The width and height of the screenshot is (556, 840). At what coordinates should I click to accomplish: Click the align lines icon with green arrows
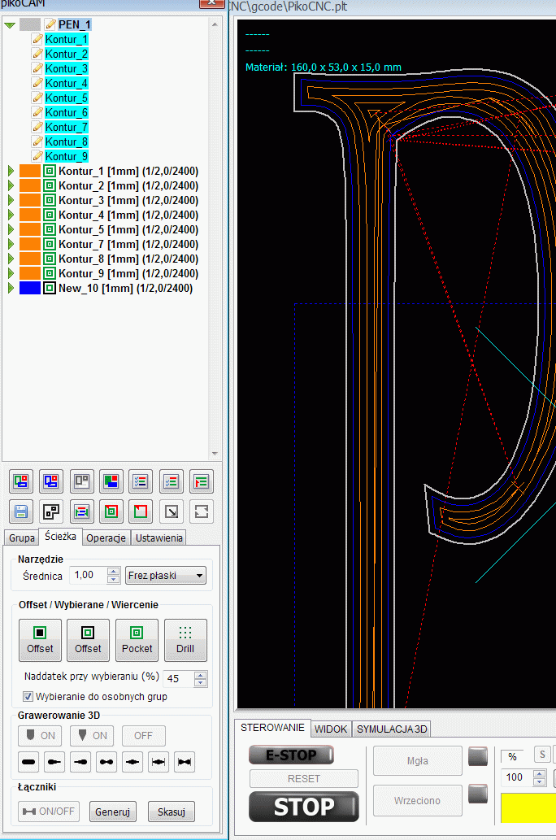pos(81,511)
